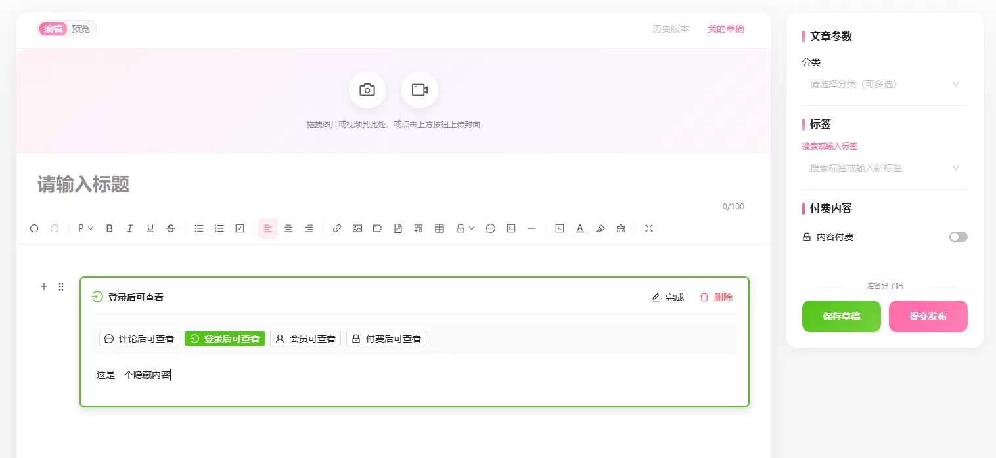Insert a table from the toolbar

pyautogui.click(x=440, y=228)
